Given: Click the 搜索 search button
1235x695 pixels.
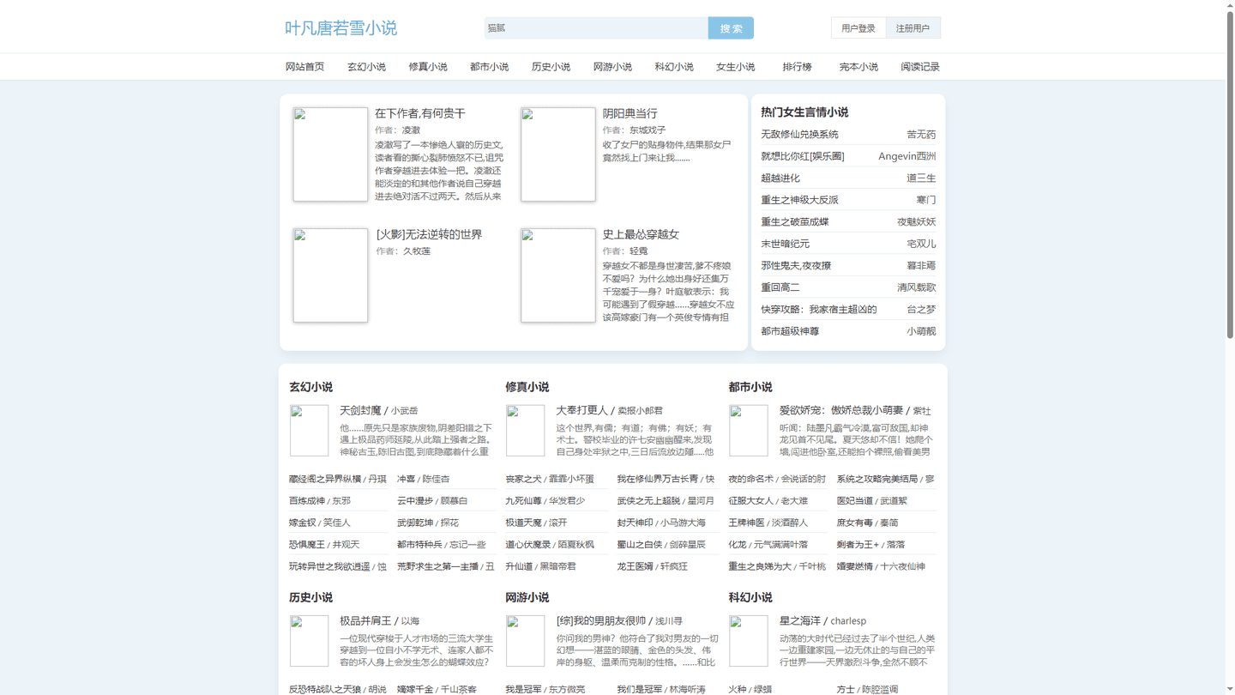Looking at the screenshot, I should 731,28.
